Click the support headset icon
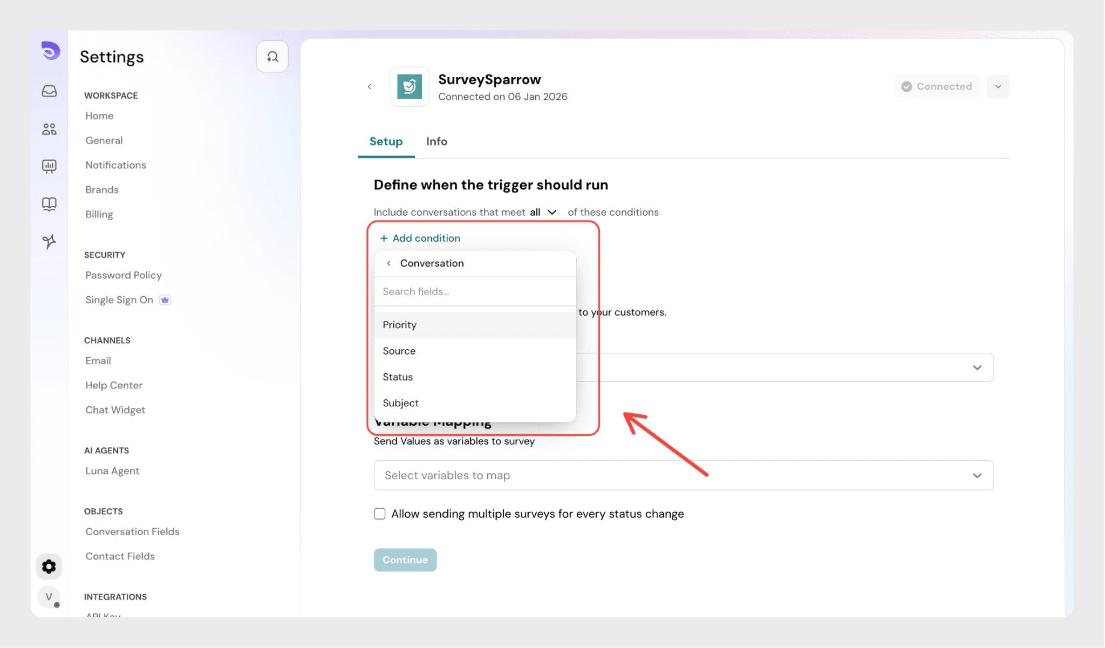1105x648 pixels. (x=272, y=57)
